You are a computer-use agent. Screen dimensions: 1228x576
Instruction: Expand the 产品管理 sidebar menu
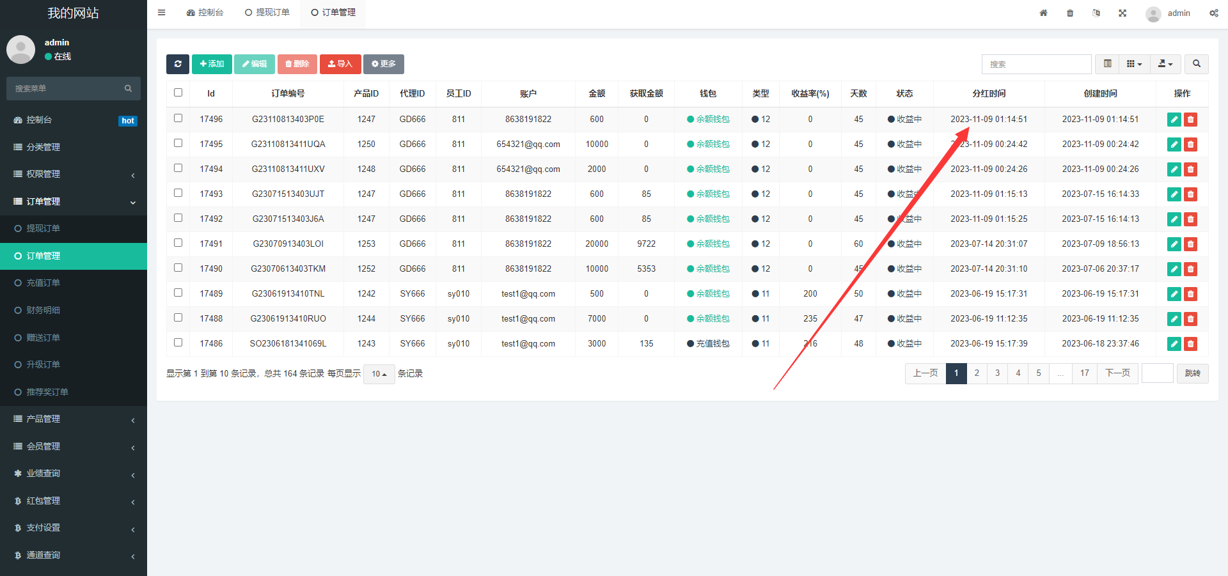[x=74, y=419]
